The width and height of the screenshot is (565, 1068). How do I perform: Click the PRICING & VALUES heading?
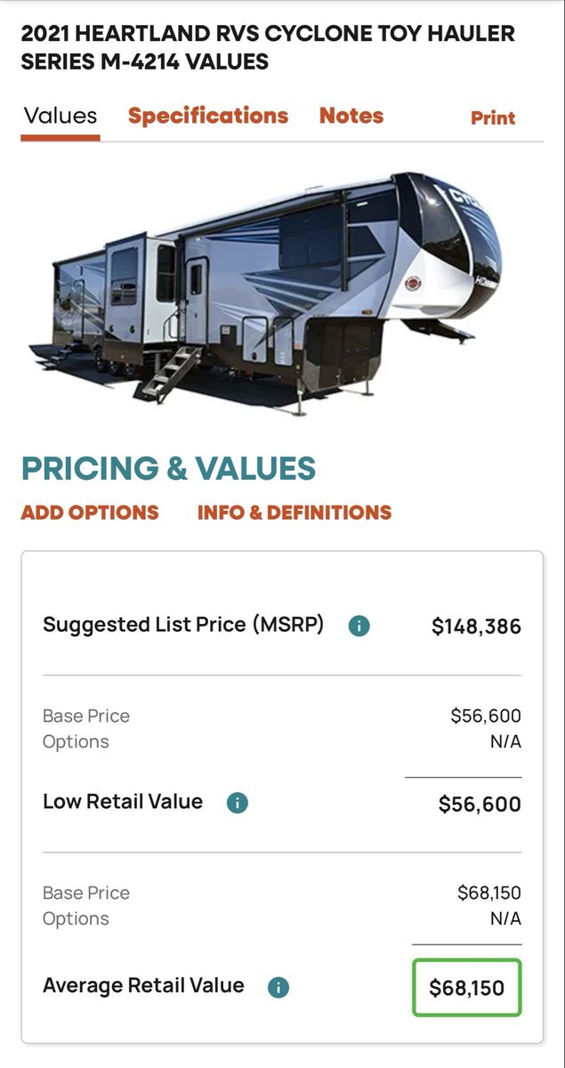(168, 468)
